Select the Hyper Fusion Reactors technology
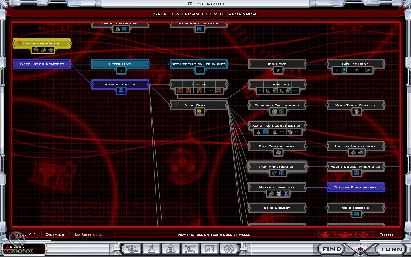This screenshot has width=411, height=257. pos(41,64)
